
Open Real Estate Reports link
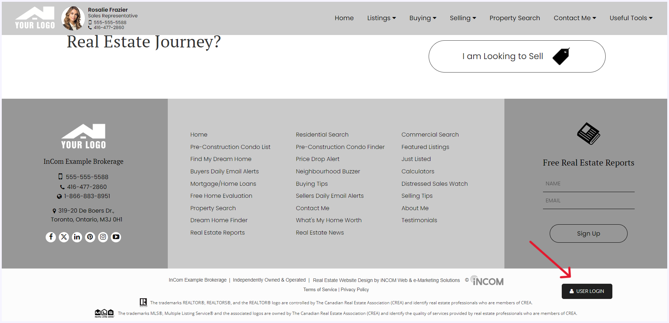pyautogui.click(x=217, y=232)
